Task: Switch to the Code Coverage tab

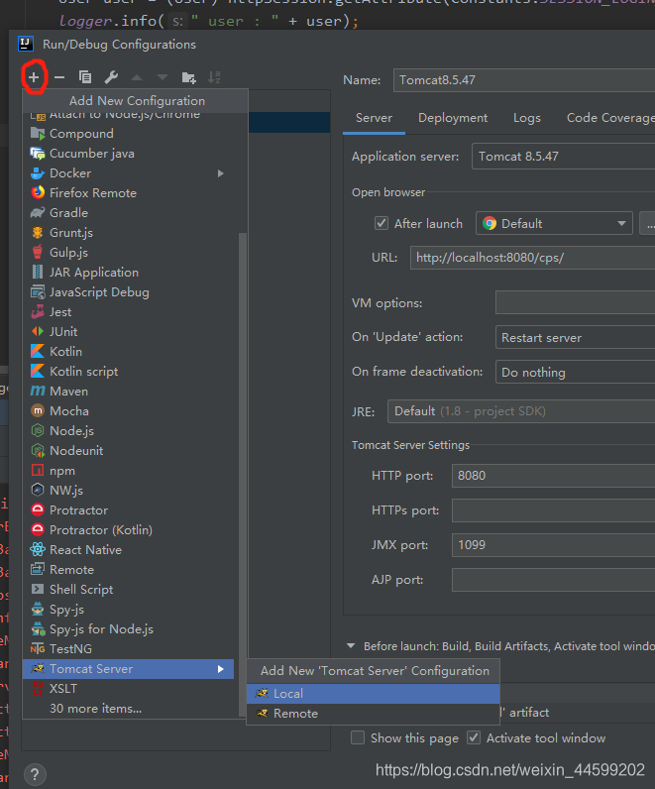Action: click(x=610, y=118)
